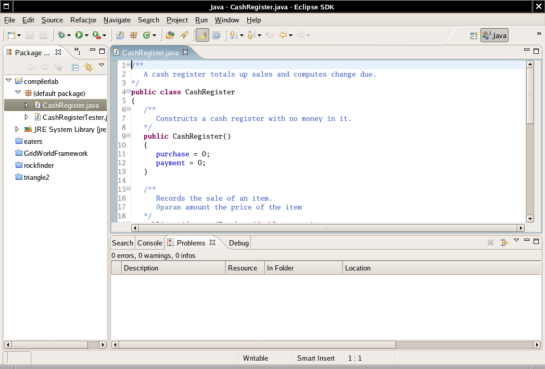The width and height of the screenshot is (545, 369).
Task: Click Collapse All in Package Explorer
Action: tap(75, 67)
